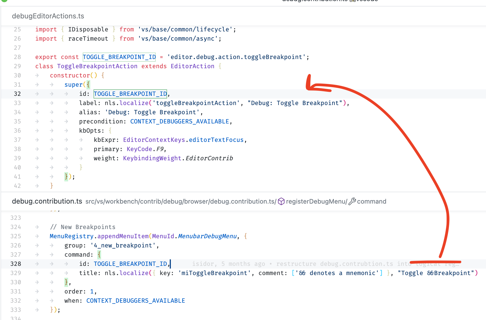Click TOGGLE_BREAKPOINT_ID reference on line 328
Image resolution: width=486 pixels, height=320 pixels.
coord(130,264)
